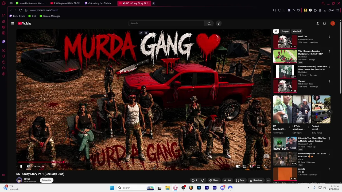Select the Watched filter chip

(x=297, y=31)
